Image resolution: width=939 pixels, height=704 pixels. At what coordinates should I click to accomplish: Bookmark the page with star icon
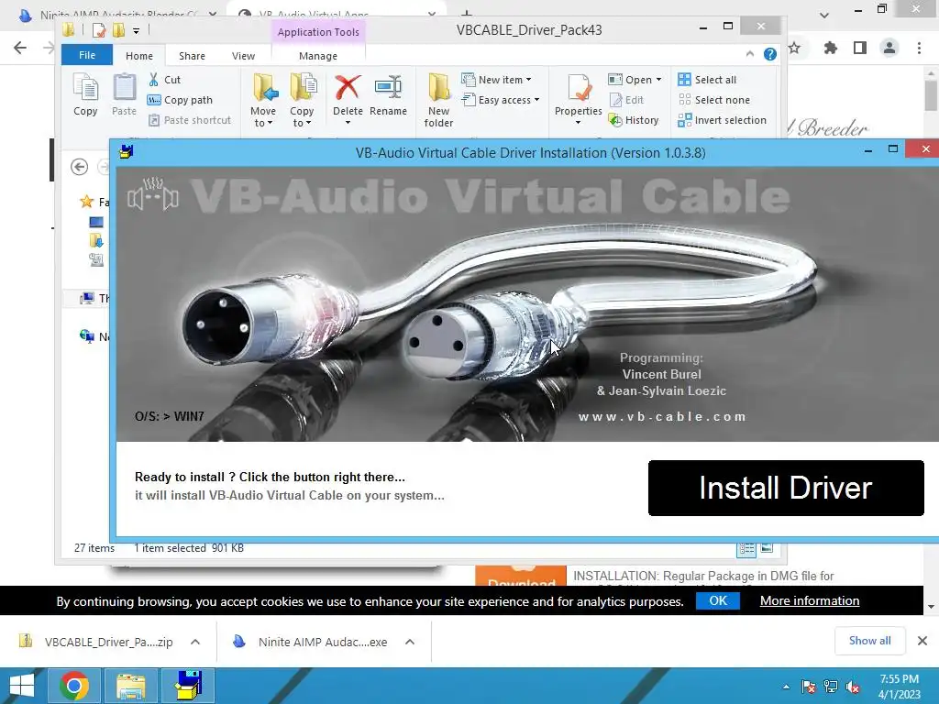tap(795, 48)
